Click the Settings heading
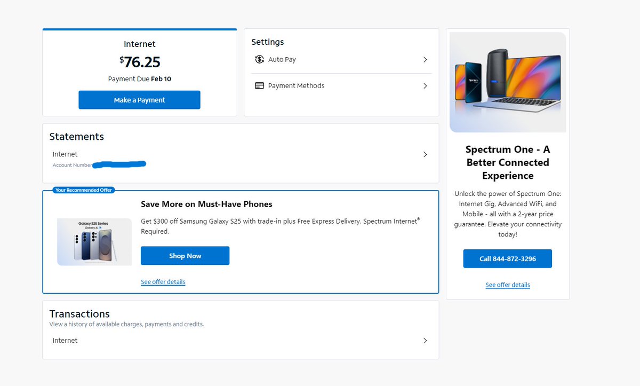Image resolution: width=640 pixels, height=386 pixels. (x=268, y=42)
